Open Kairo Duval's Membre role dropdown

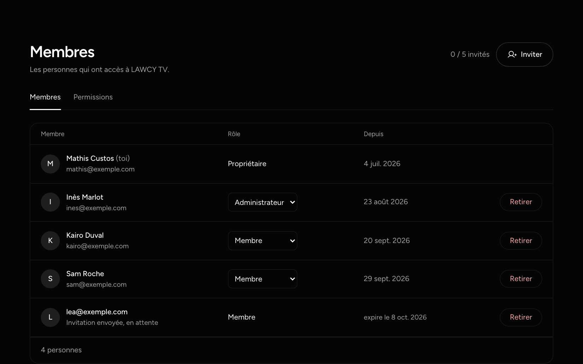click(x=263, y=241)
